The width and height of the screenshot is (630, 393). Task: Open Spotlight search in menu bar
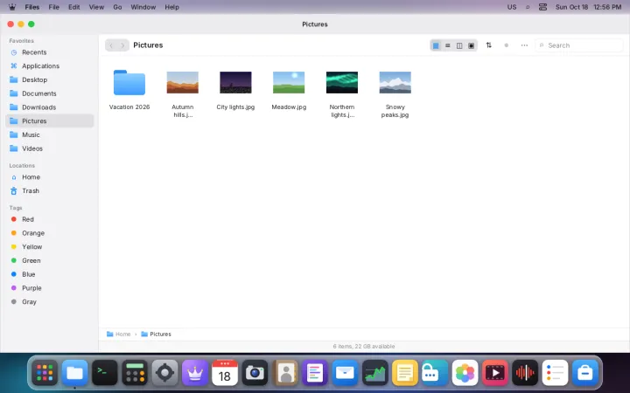528,7
